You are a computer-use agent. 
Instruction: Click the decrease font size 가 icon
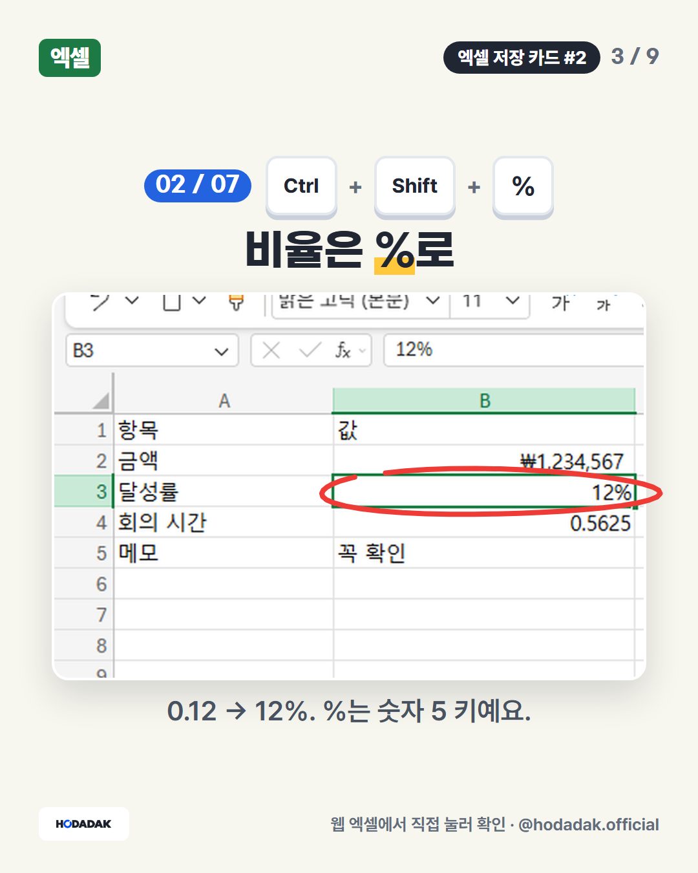(x=604, y=304)
